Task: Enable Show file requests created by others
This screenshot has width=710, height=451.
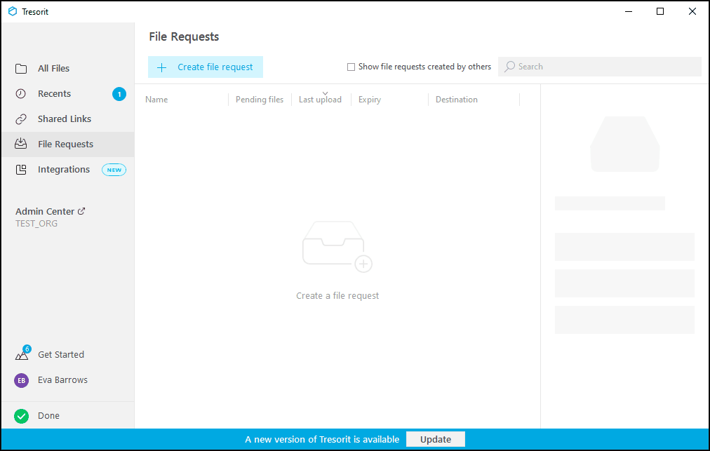Action: (351, 67)
